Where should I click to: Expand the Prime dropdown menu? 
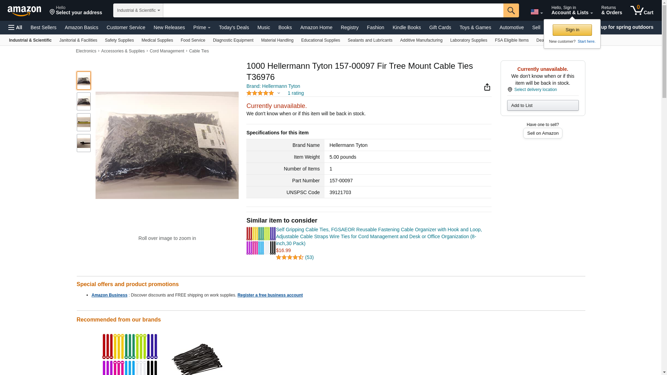pyautogui.click(x=202, y=27)
